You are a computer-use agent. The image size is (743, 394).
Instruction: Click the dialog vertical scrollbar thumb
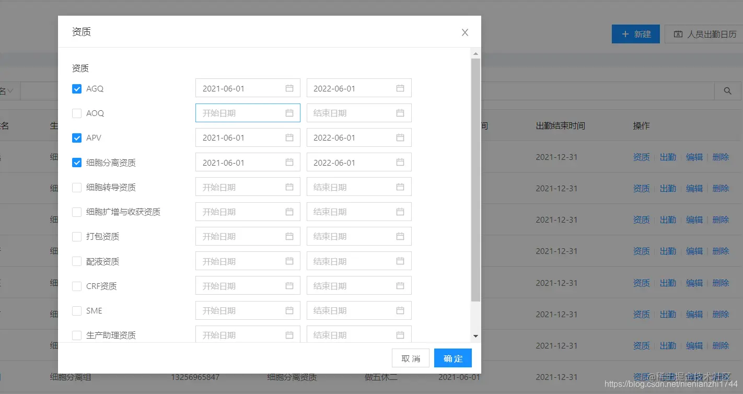click(x=475, y=180)
